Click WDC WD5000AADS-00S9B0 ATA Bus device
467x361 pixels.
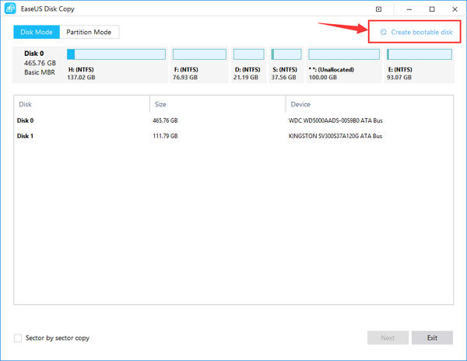[335, 120]
